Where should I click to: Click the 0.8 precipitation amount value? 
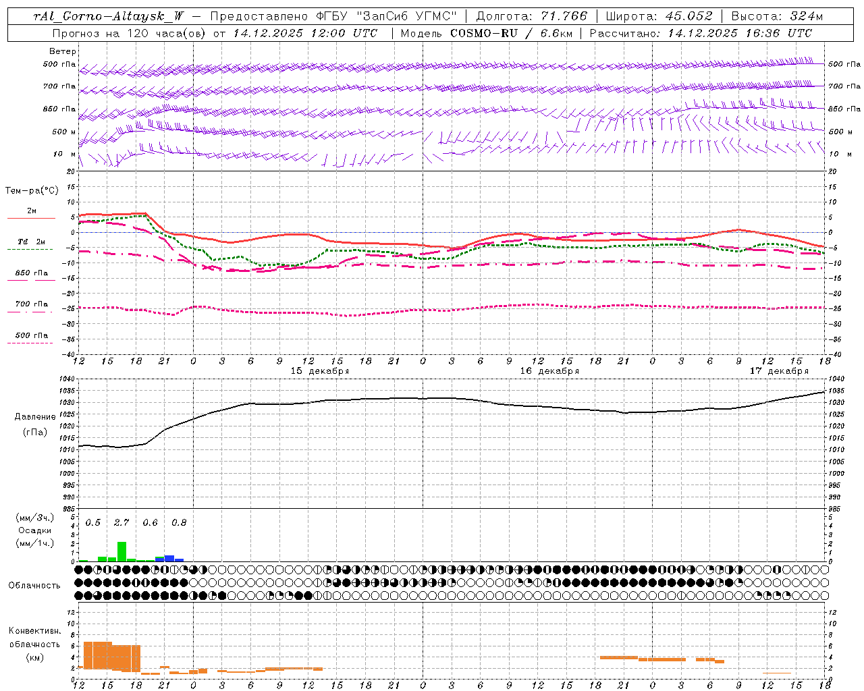179,522
